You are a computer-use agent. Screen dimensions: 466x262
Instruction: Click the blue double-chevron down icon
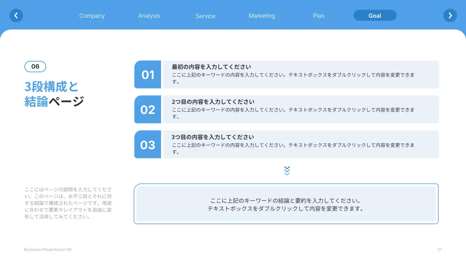(x=287, y=170)
